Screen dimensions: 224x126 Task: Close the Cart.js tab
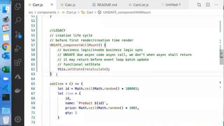click(x=52, y=5)
